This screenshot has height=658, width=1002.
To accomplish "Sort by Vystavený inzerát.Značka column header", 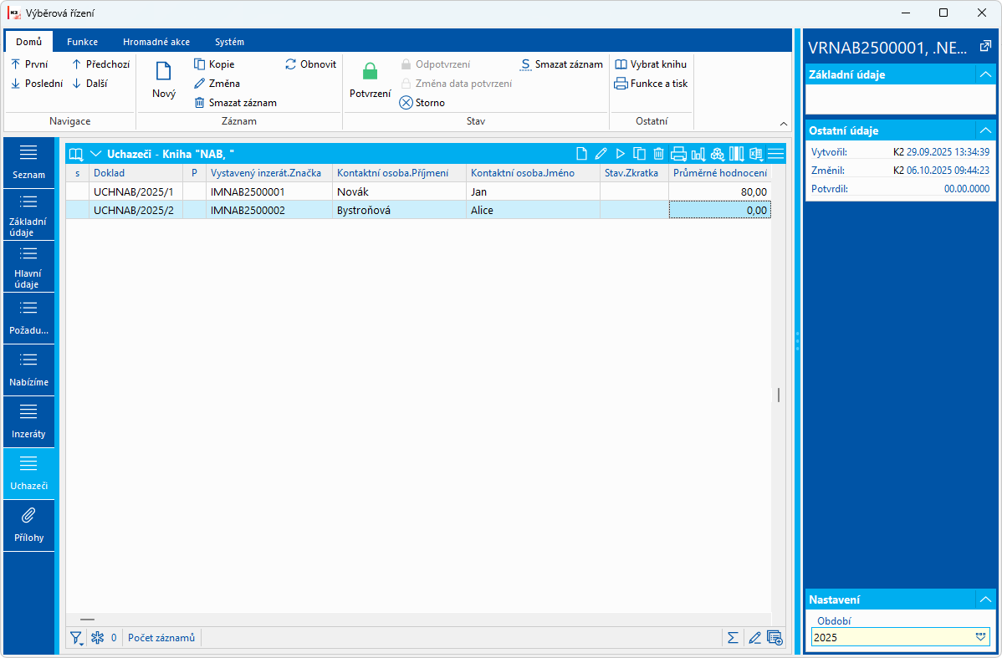I will (x=268, y=173).
